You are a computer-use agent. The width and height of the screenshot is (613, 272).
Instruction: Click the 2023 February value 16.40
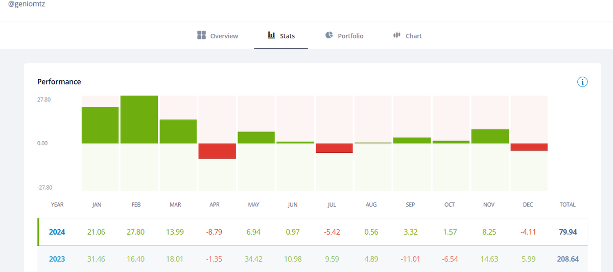pos(136,259)
